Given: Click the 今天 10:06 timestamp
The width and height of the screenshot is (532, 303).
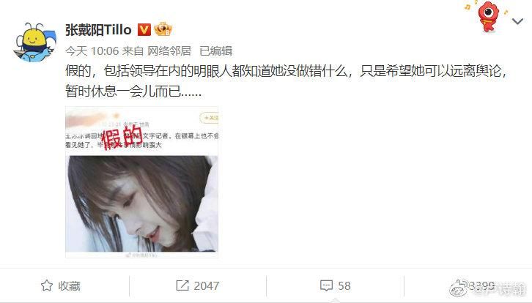Looking at the screenshot, I should pos(92,50).
